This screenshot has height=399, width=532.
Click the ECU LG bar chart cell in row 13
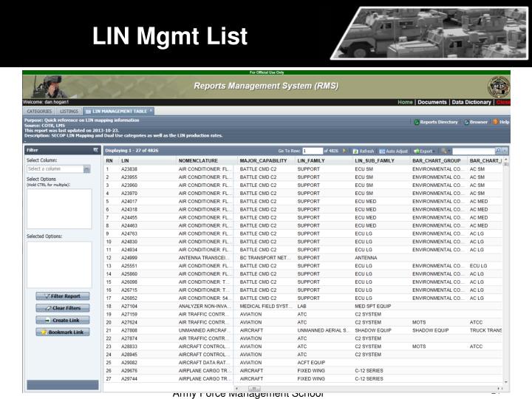click(478, 266)
